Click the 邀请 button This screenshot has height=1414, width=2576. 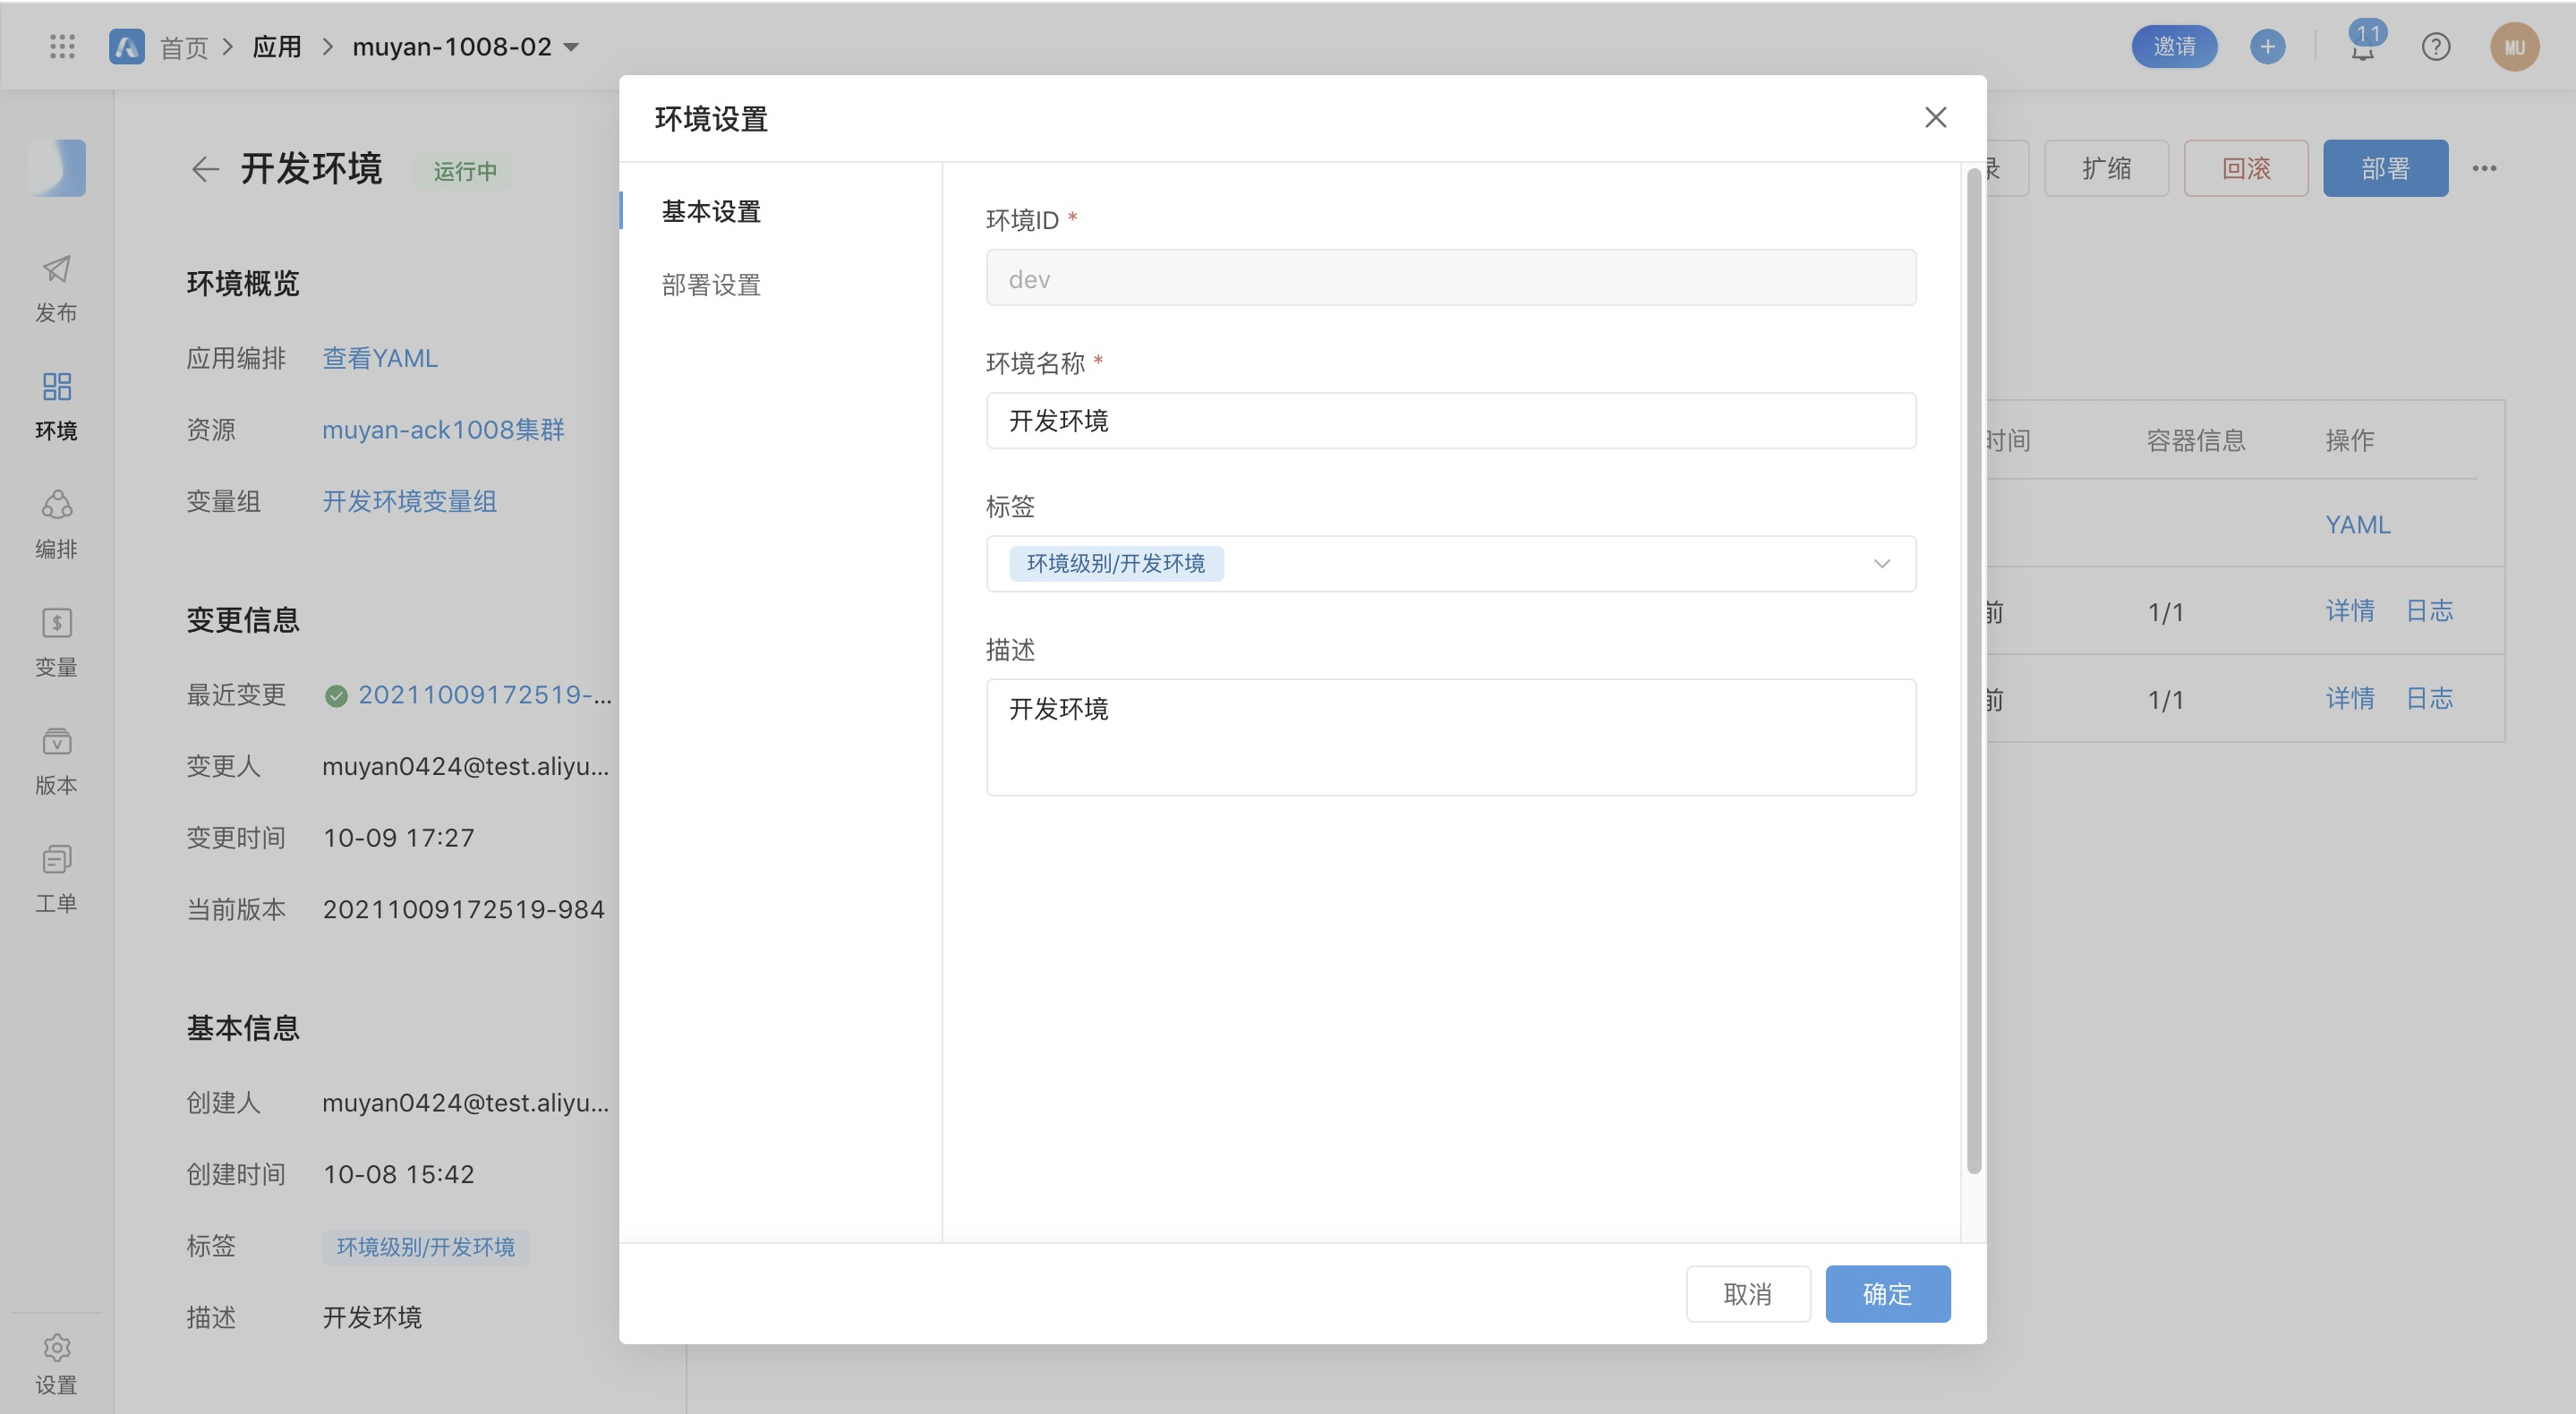click(x=2173, y=46)
